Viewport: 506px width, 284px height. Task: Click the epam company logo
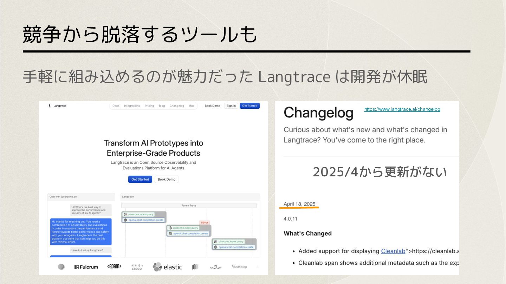pos(114,267)
